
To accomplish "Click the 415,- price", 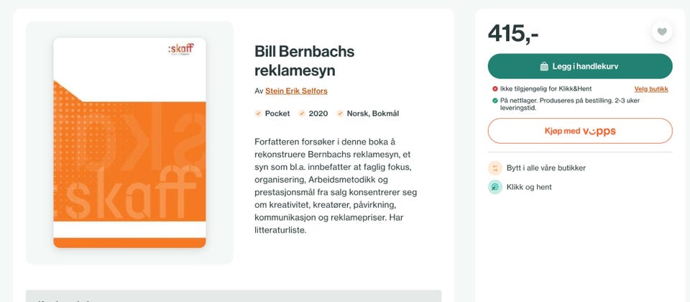I will (513, 33).
